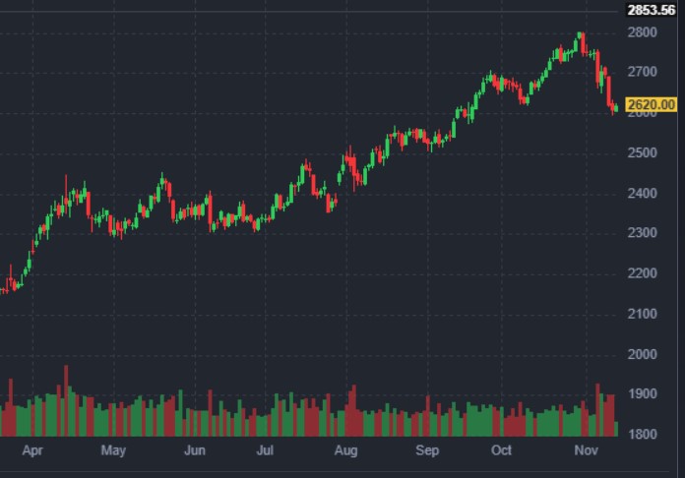Click the 2200 price axis label

coord(642,273)
